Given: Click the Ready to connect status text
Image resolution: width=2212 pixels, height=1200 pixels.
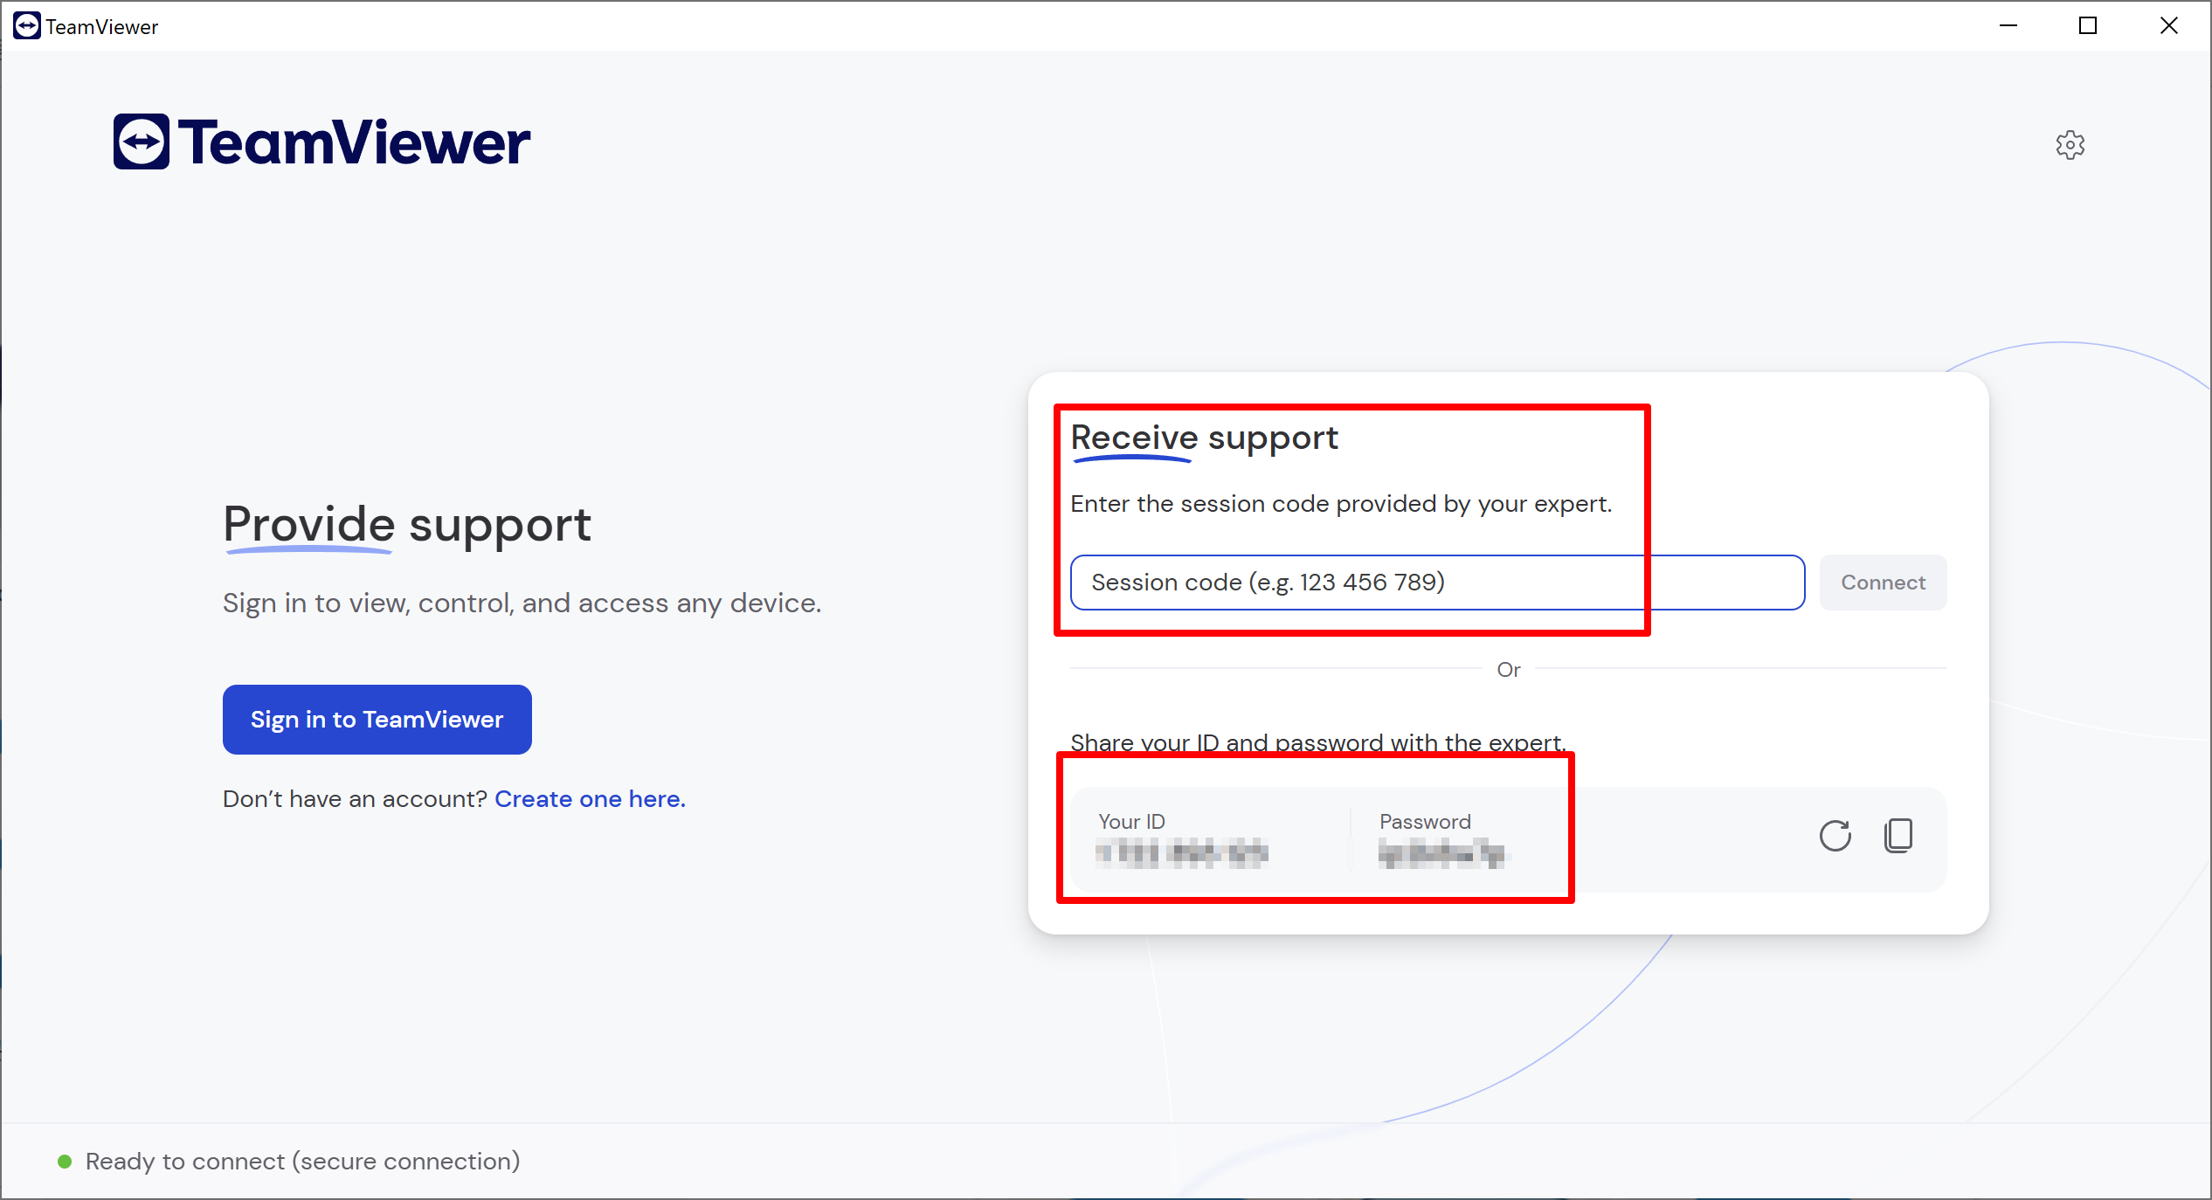Looking at the screenshot, I should 302,1161.
